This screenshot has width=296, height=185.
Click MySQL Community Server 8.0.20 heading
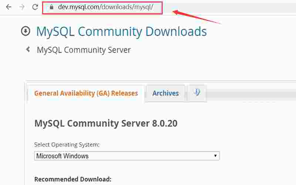pyautogui.click(x=106, y=124)
